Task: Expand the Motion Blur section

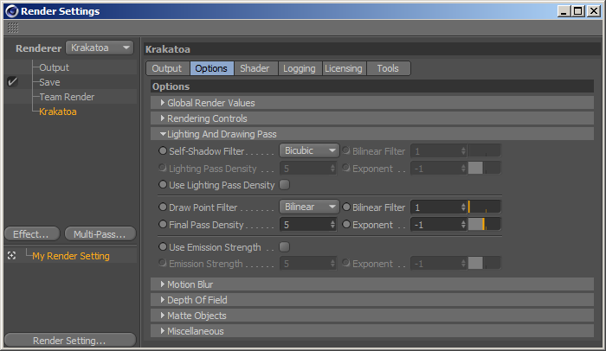Action: [371, 284]
